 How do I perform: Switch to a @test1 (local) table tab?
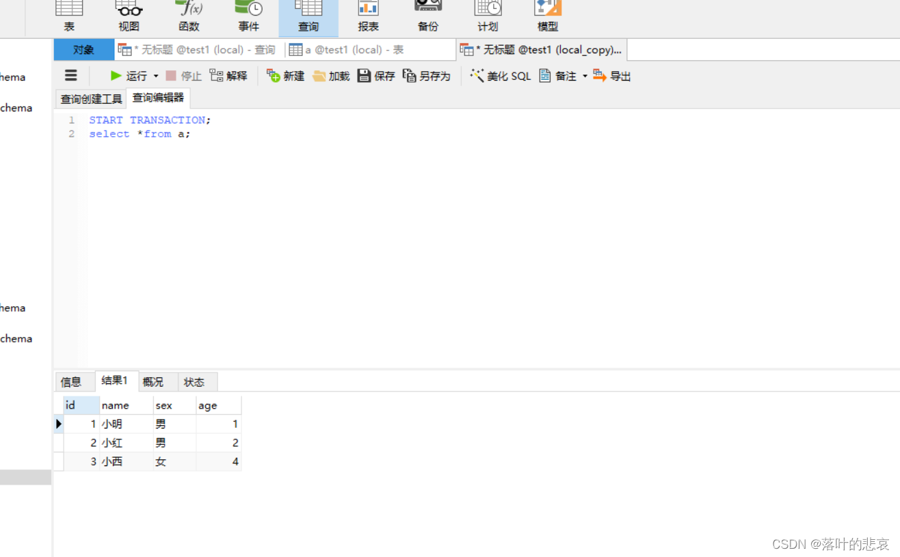click(347, 50)
